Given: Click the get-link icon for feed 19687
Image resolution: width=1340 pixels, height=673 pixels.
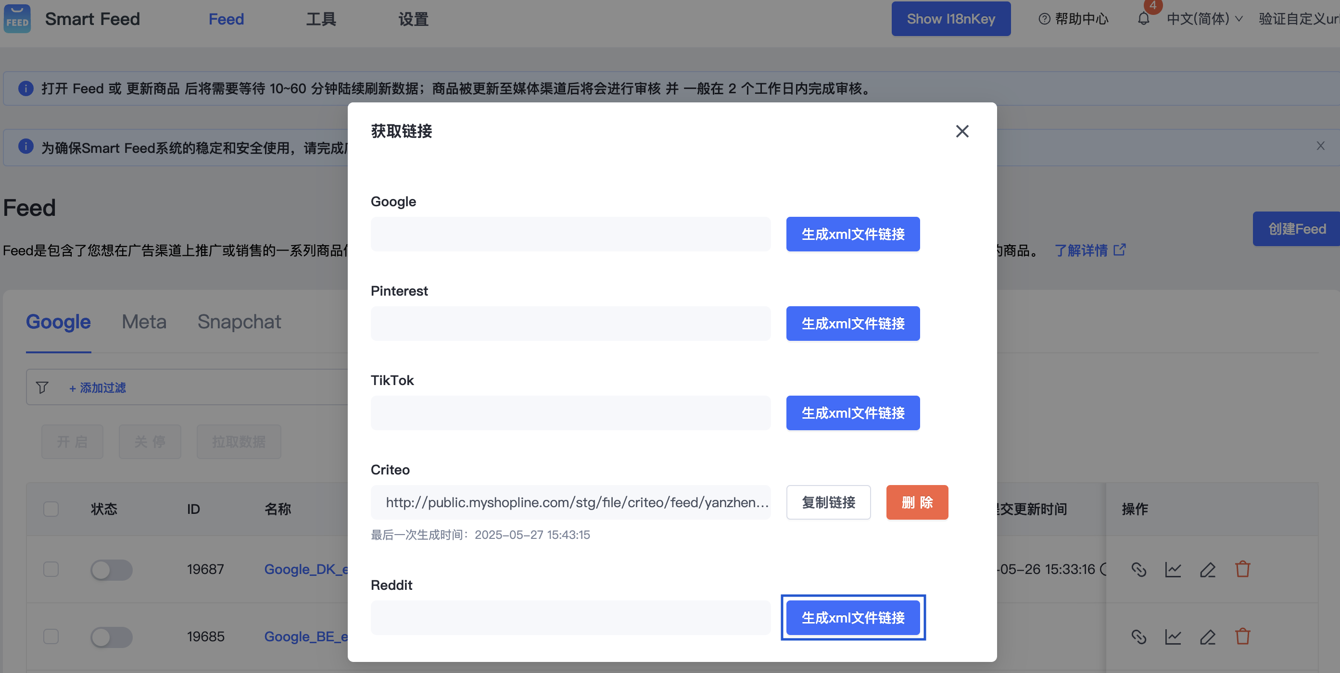Looking at the screenshot, I should click(x=1138, y=570).
